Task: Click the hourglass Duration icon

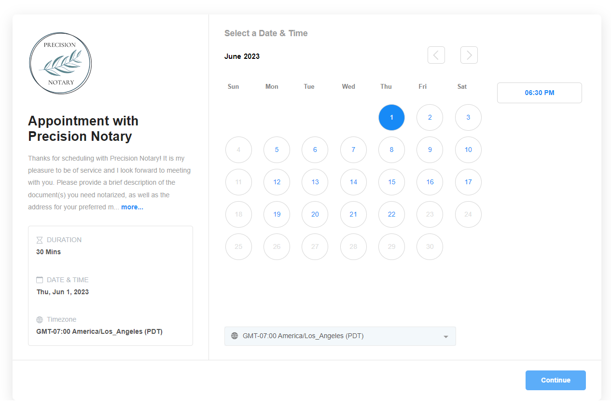Action: pyautogui.click(x=39, y=240)
